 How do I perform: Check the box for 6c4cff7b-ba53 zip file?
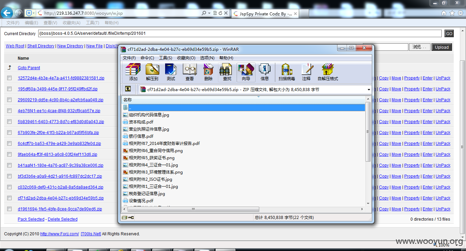click(10, 144)
